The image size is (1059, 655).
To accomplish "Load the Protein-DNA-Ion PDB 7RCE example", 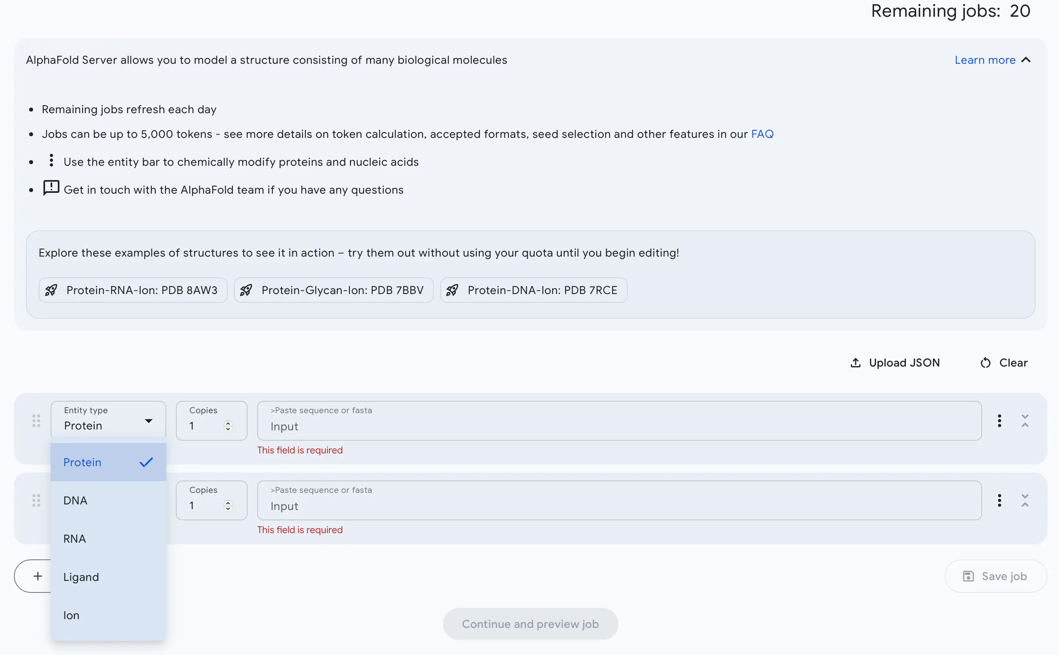I will [x=533, y=290].
